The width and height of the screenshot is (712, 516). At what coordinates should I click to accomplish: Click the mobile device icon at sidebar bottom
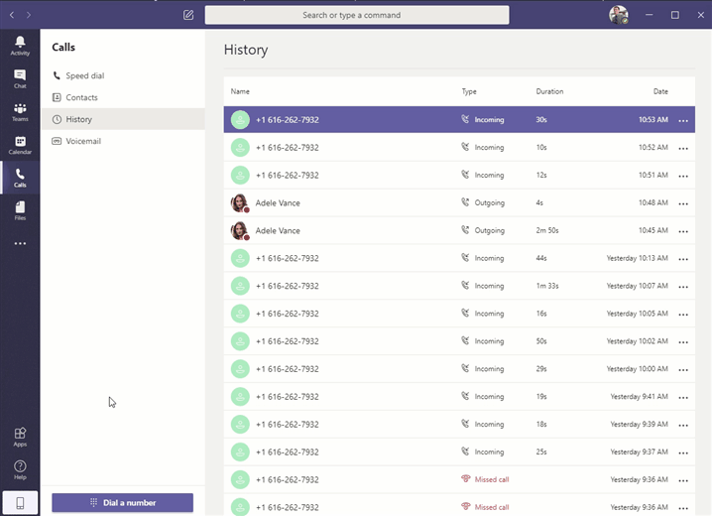tap(20, 503)
